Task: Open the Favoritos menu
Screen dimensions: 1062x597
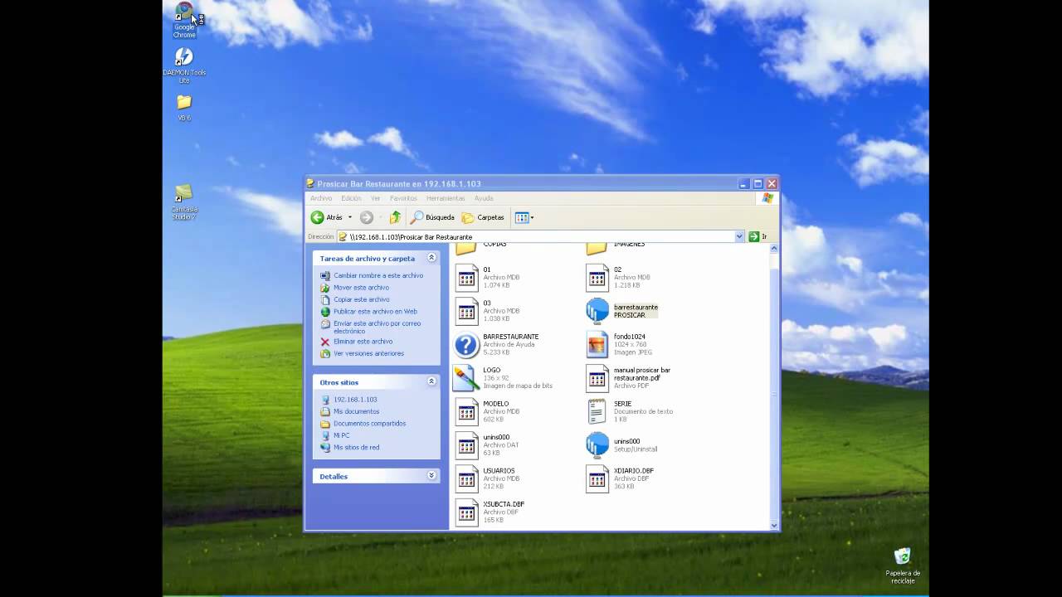Action: 403,198
